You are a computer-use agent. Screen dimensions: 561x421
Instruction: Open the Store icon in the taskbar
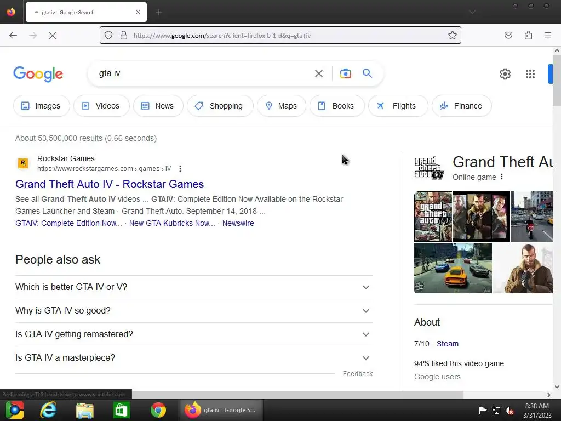(x=121, y=410)
